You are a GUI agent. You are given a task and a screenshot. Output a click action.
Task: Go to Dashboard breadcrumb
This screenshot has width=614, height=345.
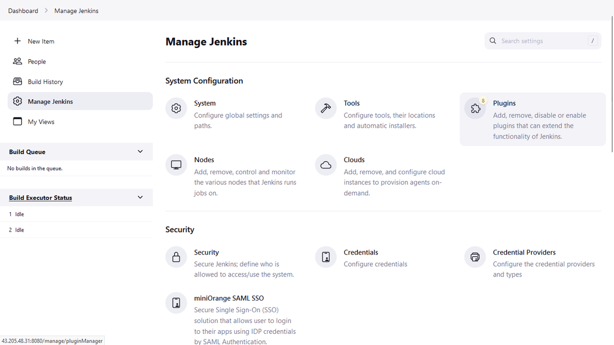click(x=23, y=11)
